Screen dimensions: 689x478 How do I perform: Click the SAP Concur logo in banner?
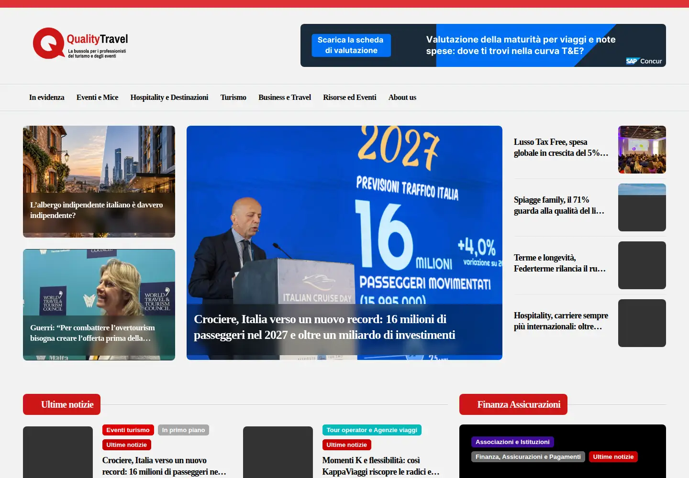(644, 61)
